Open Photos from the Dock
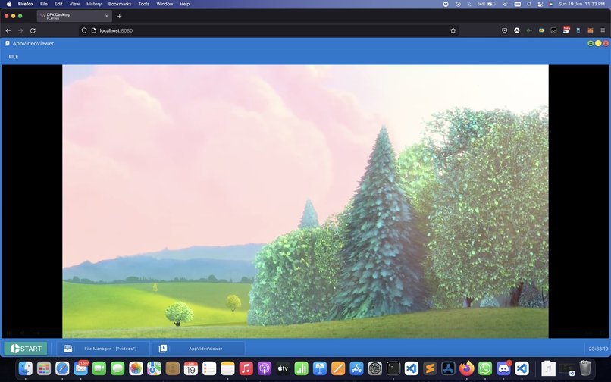 [136, 368]
